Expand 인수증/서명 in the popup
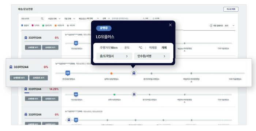Screen dimensions: 256x131 click(152, 56)
